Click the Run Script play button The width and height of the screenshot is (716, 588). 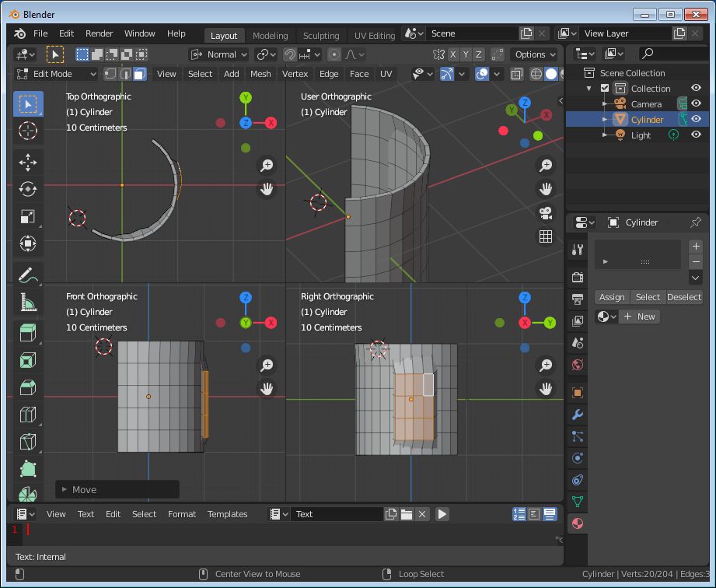click(442, 514)
